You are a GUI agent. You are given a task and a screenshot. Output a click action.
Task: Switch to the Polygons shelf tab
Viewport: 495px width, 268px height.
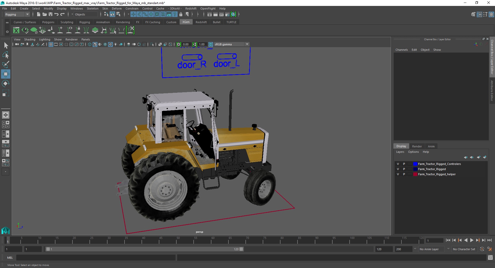pyautogui.click(x=48, y=22)
